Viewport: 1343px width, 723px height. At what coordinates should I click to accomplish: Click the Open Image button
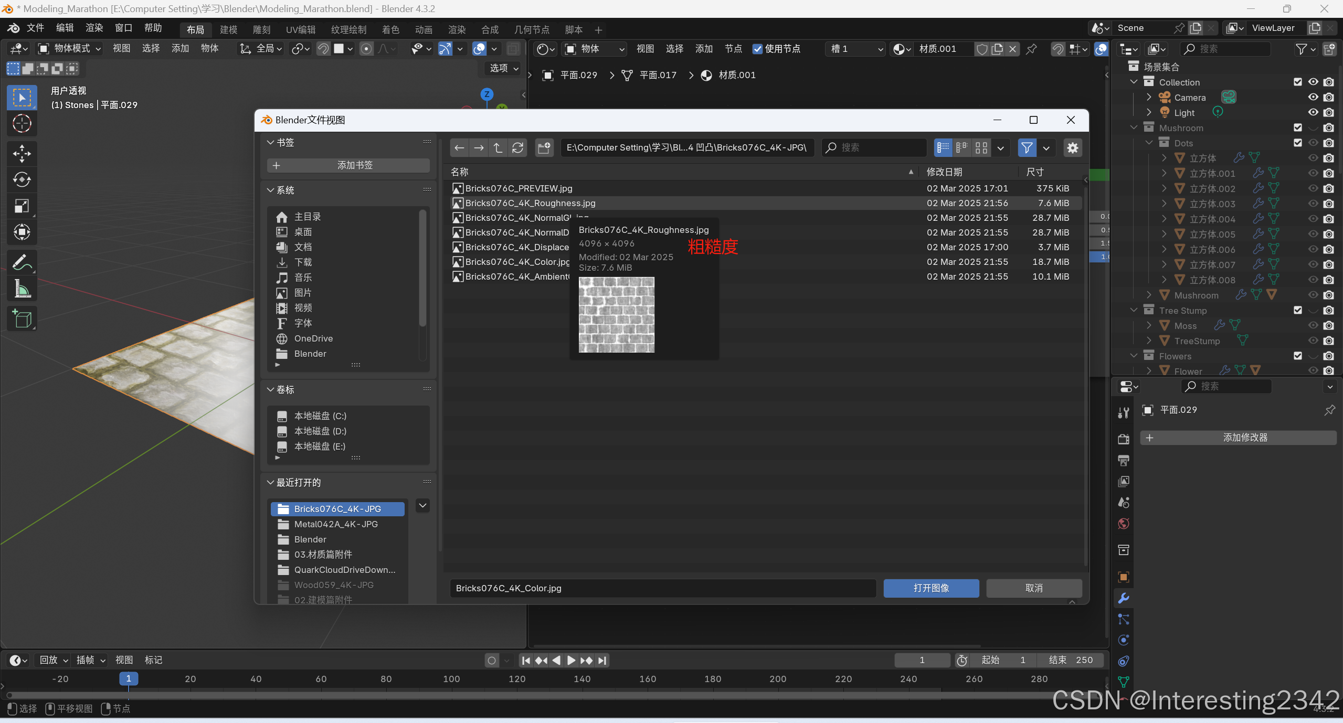tap(930, 588)
